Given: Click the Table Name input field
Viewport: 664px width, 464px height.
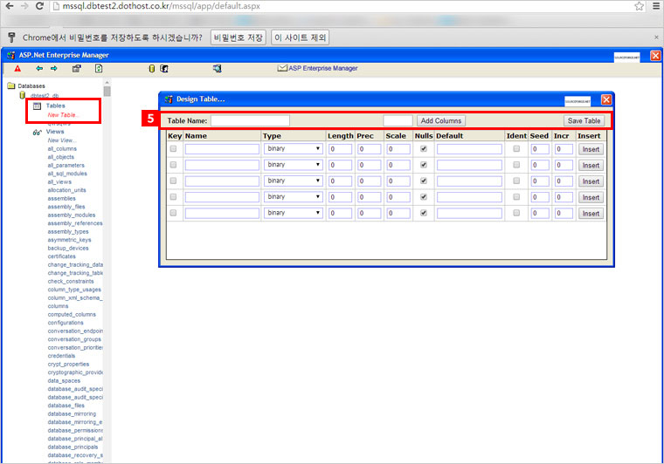Looking at the screenshot, I should [x=249, y=120].
